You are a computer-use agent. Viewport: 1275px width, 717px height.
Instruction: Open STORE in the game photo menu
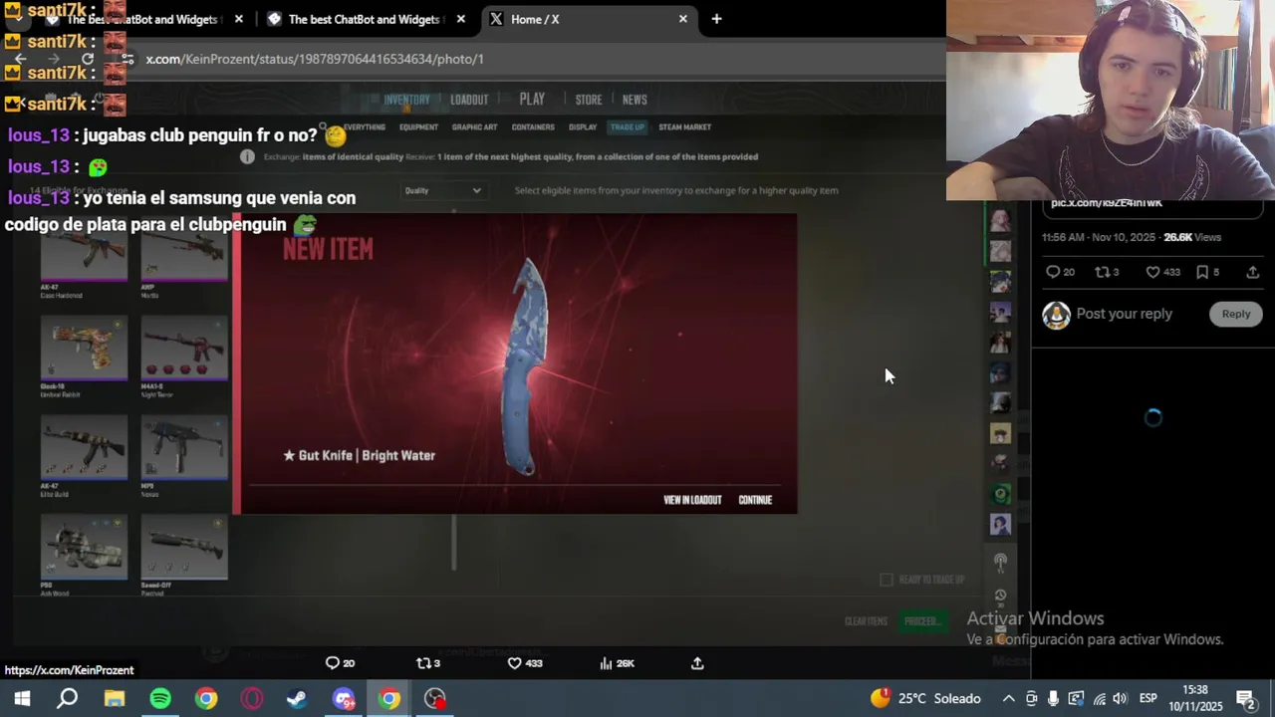(x=589, y=100)
